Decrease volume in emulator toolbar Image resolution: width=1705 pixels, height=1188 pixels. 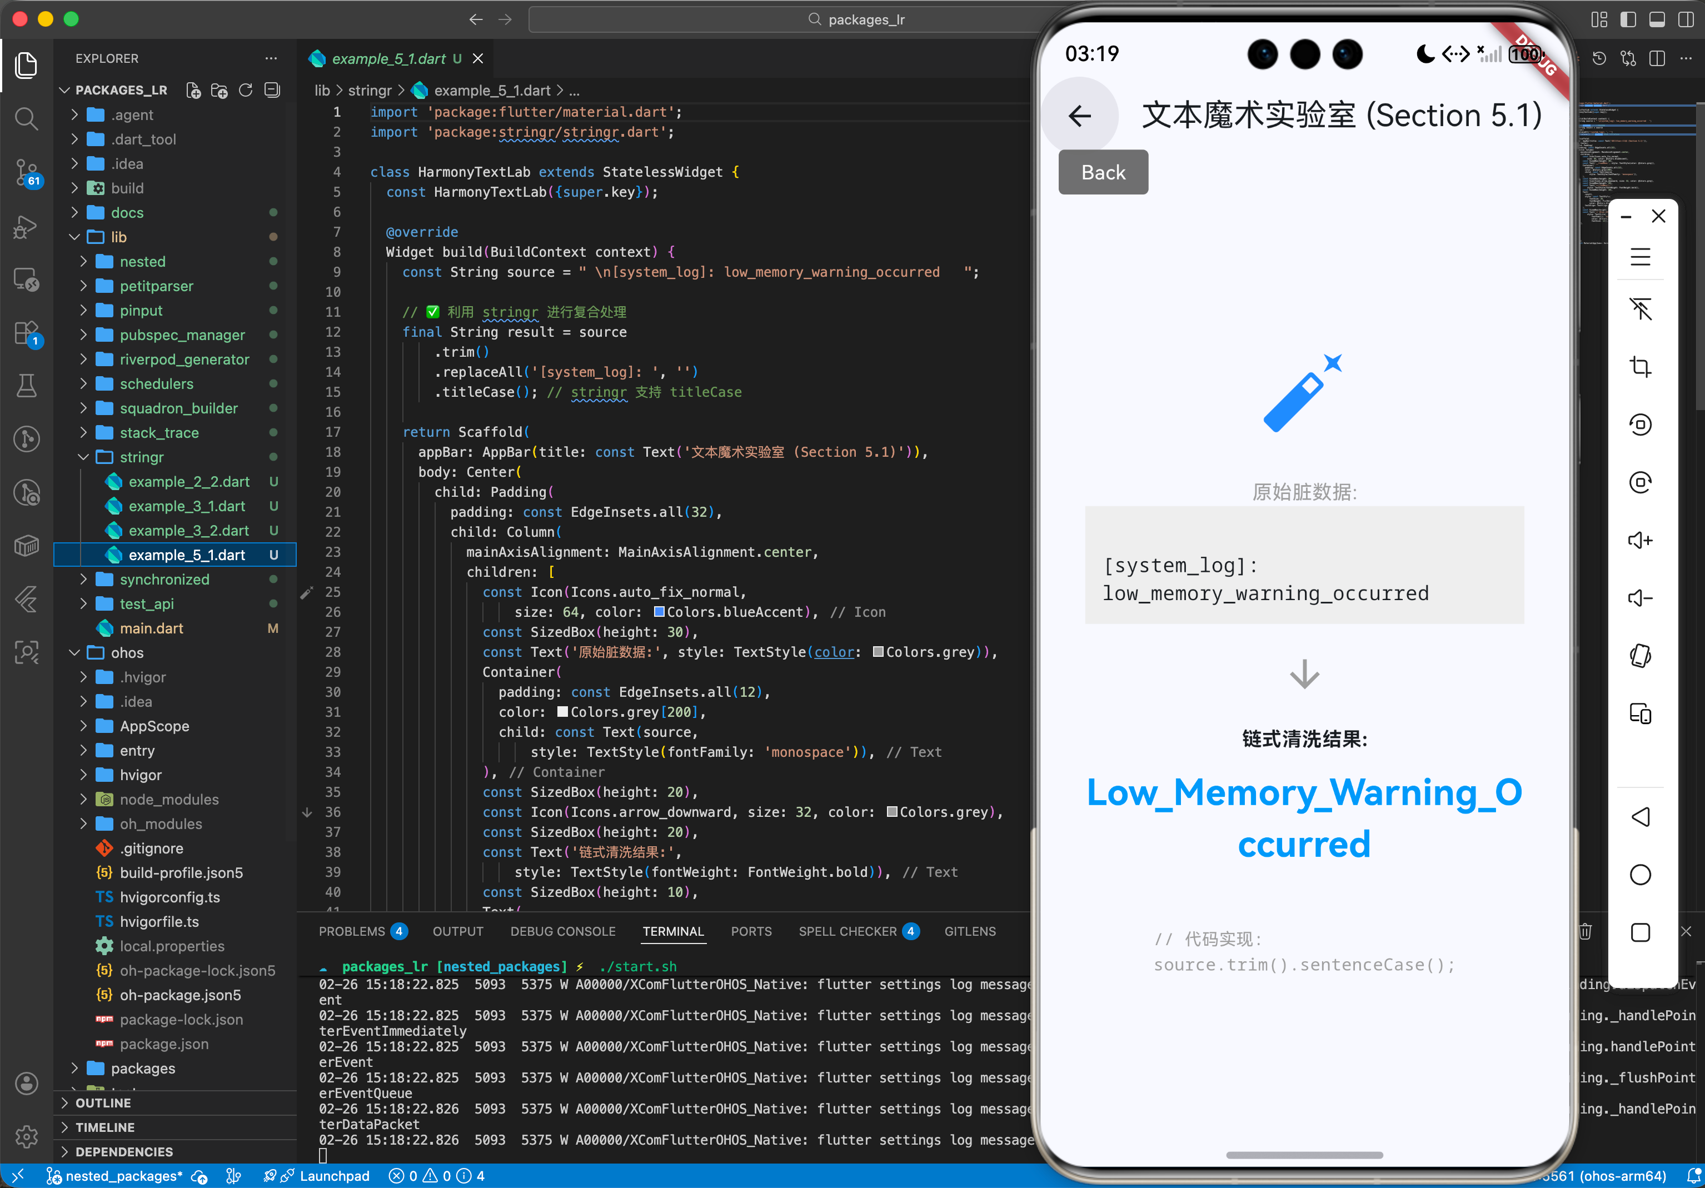point(1639,598)
